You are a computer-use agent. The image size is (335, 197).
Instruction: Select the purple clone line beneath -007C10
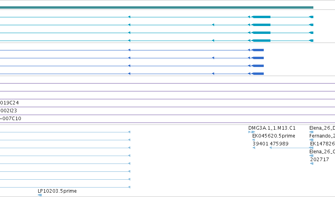(168, 123)
